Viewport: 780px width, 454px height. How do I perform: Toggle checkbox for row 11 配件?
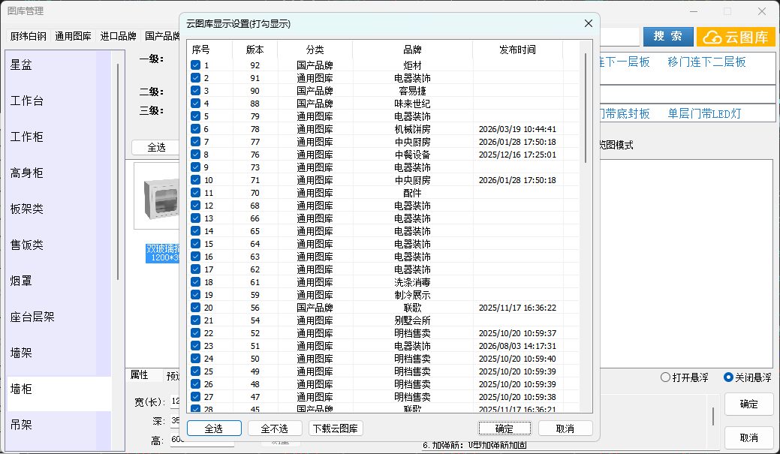click(x=195, y=192)
